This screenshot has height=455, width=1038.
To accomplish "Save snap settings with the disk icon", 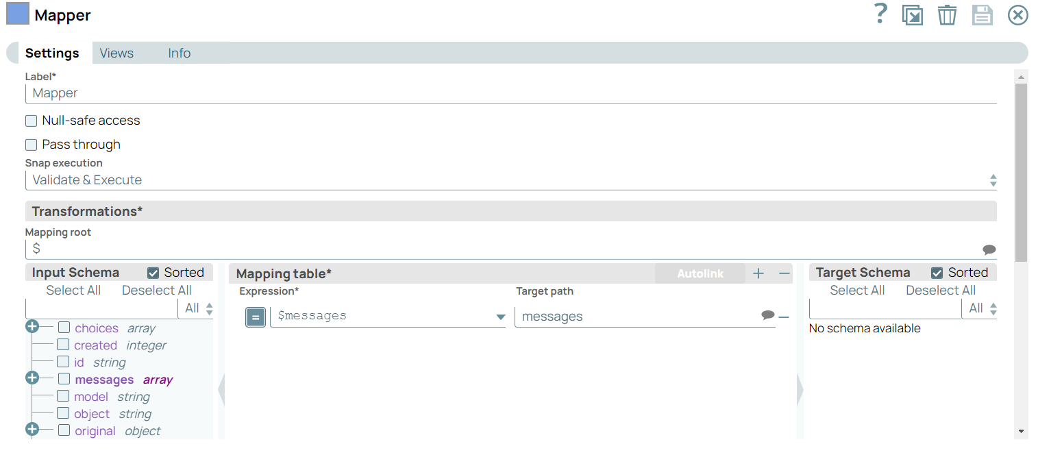I will [x=983, y=14].
